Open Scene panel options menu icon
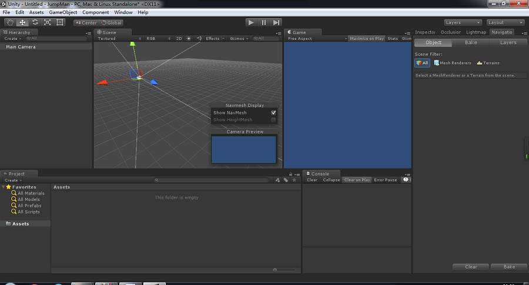Screen dimensions: 529x285 279,33
